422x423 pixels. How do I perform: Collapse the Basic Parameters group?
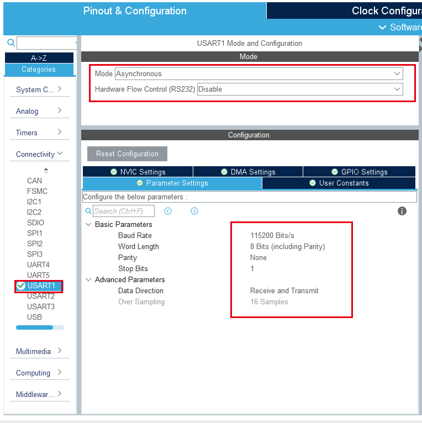pos(88,224)
